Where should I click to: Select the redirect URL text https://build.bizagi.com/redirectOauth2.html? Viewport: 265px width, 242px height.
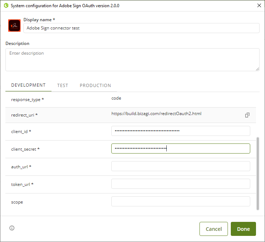click(156, 114)
